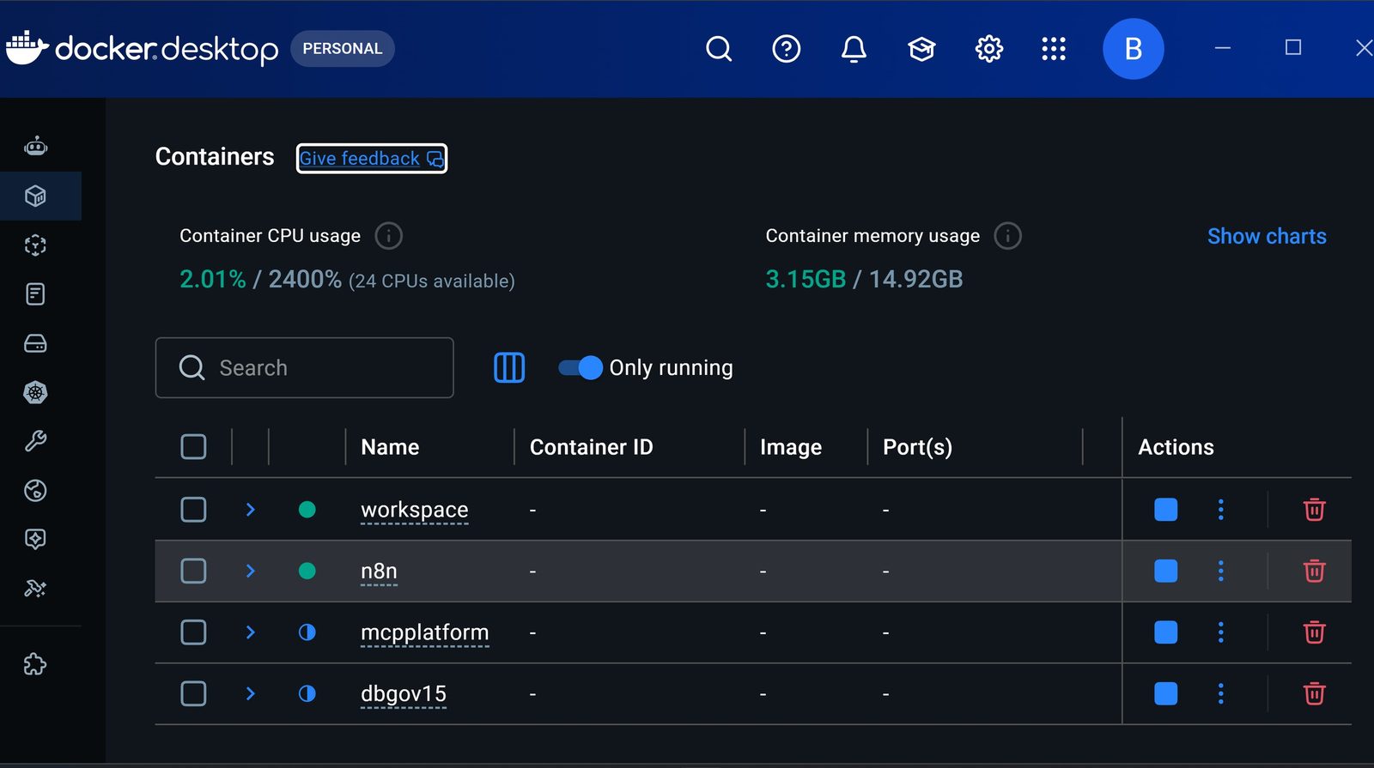Open the Ask Gordon robot sidebar icon
The image size is (1374, 768).
35,147
